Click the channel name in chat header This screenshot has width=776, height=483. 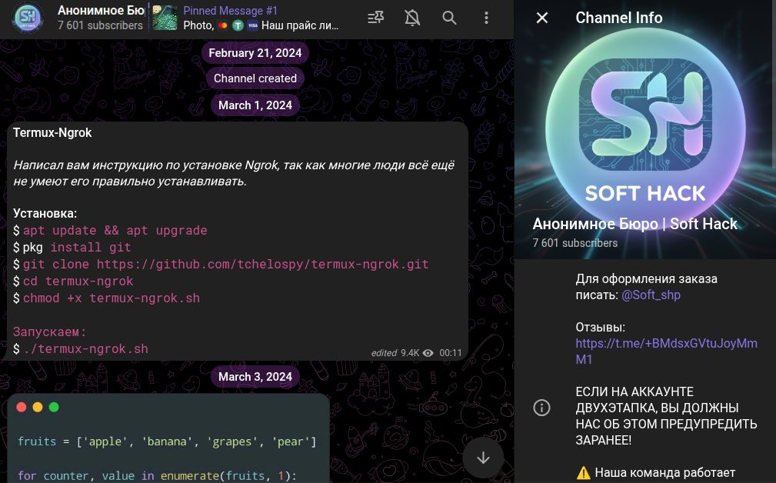(100, 11)
